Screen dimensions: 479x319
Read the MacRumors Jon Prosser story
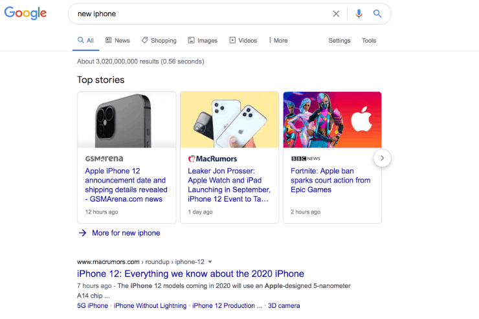[229, 185]
